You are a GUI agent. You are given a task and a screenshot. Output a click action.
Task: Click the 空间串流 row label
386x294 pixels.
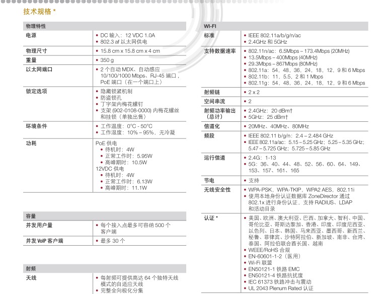[214, 101]
